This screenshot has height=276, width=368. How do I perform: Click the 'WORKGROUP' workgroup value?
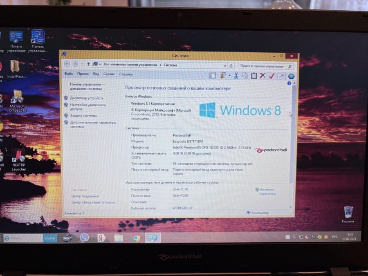click(x=183, y=208)
